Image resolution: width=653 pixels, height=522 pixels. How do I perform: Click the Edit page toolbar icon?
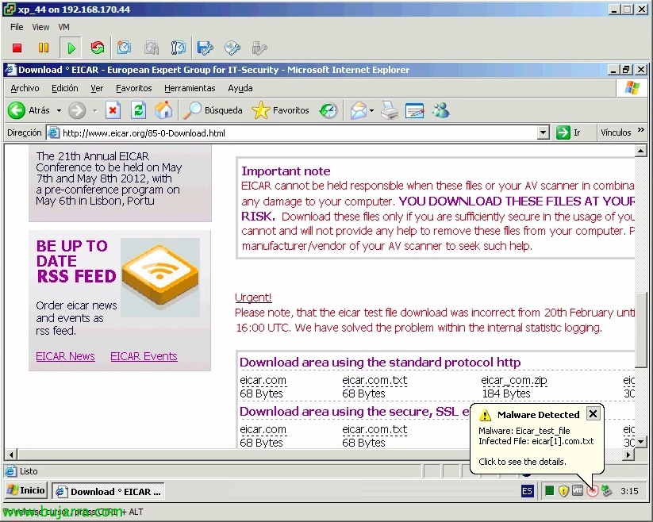click(414, 110)
